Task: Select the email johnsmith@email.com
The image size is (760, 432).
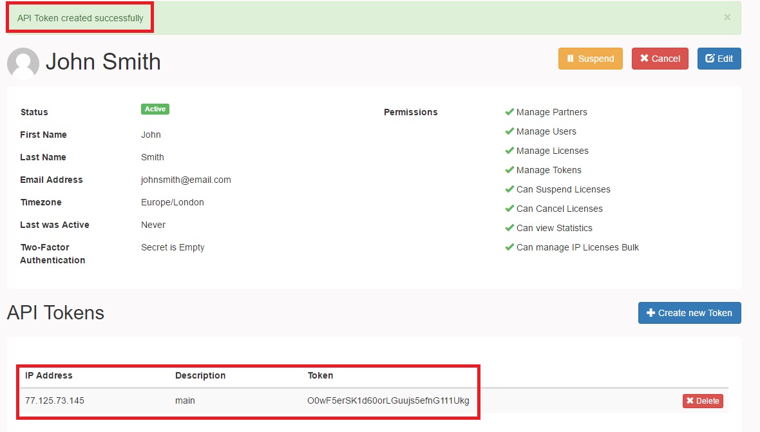Action: tap(186, 180)
